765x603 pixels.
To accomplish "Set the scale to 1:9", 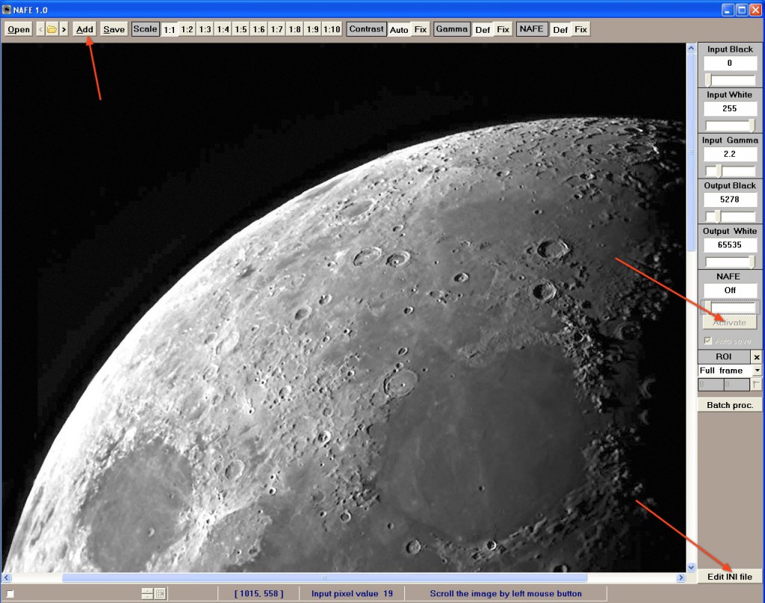I will 313,29.
